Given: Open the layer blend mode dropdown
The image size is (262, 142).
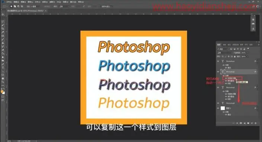Looking at the screenshot, I should pyautogui.click(x=224, y=53).
